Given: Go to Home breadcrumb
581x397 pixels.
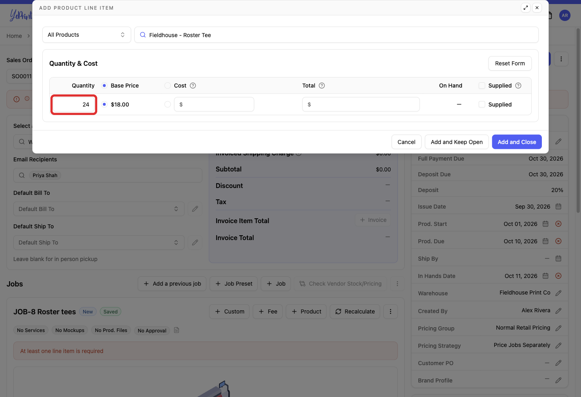Looking at the screenshot, I should 14,36.
